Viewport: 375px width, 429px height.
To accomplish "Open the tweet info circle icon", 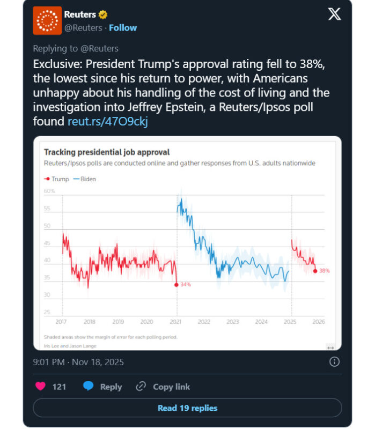I will (334, 362).
